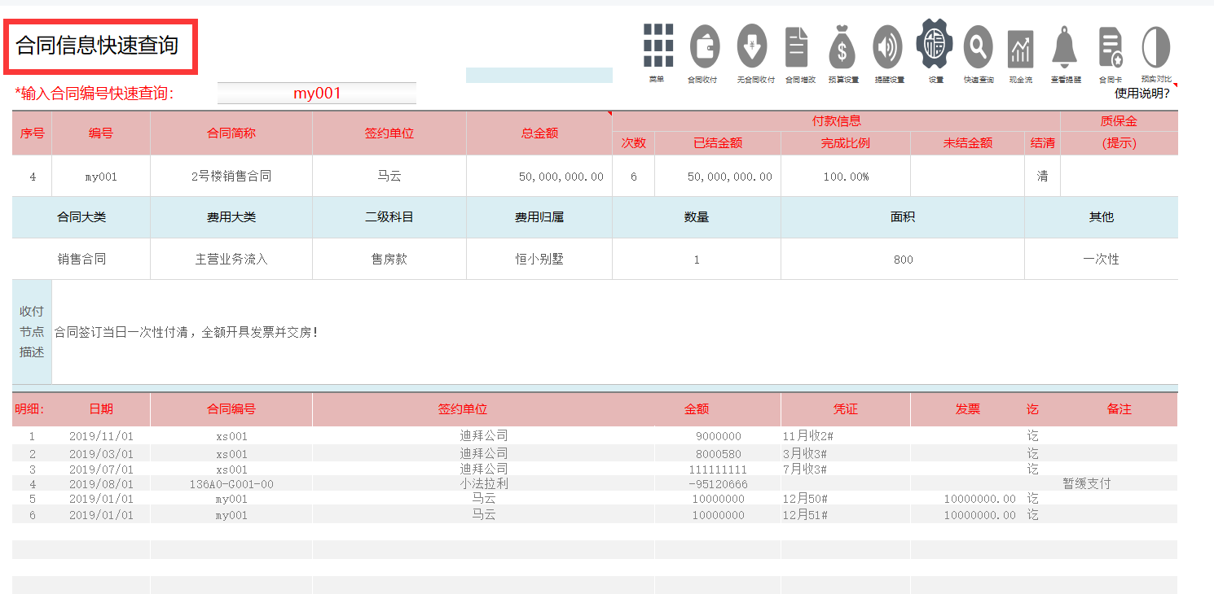Click the 序号 column header

(33, 133)
